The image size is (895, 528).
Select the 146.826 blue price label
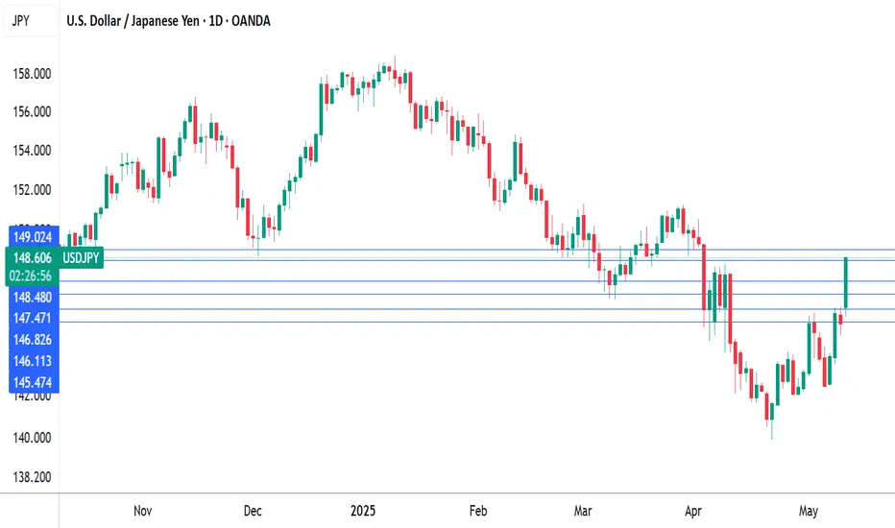point(34,340)
